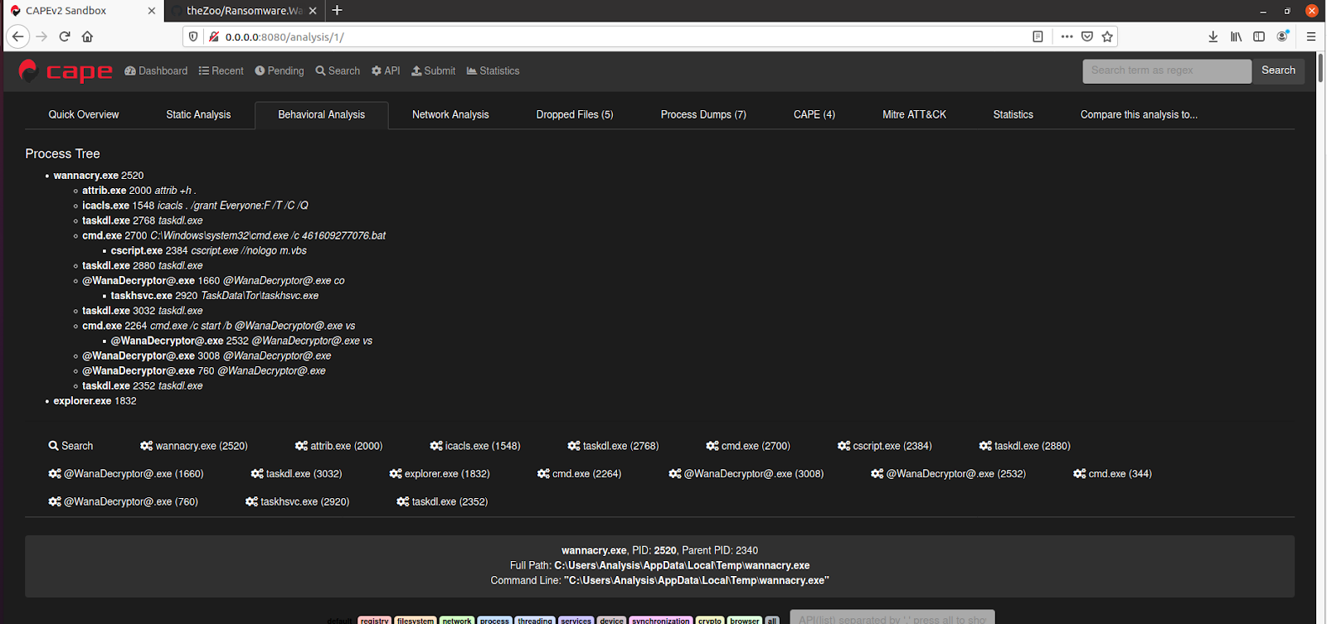Switch to the Static Analysis tab
This screenshot has height=624, width=1327.
point(198,115)
